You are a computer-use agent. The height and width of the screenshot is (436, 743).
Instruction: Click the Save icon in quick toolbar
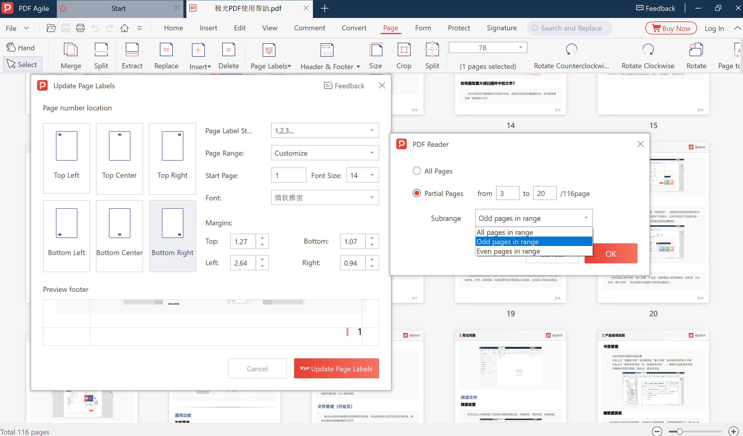click(x=65, y=28)
